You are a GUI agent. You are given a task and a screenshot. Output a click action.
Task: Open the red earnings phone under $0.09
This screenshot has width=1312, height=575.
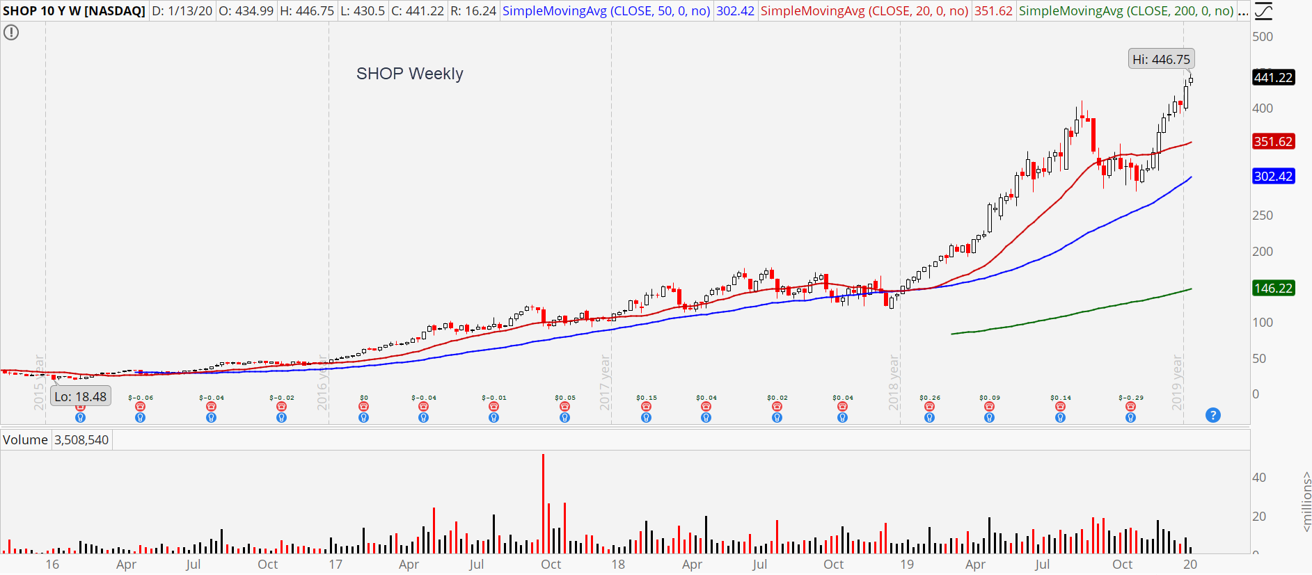[x=989, y=407]
